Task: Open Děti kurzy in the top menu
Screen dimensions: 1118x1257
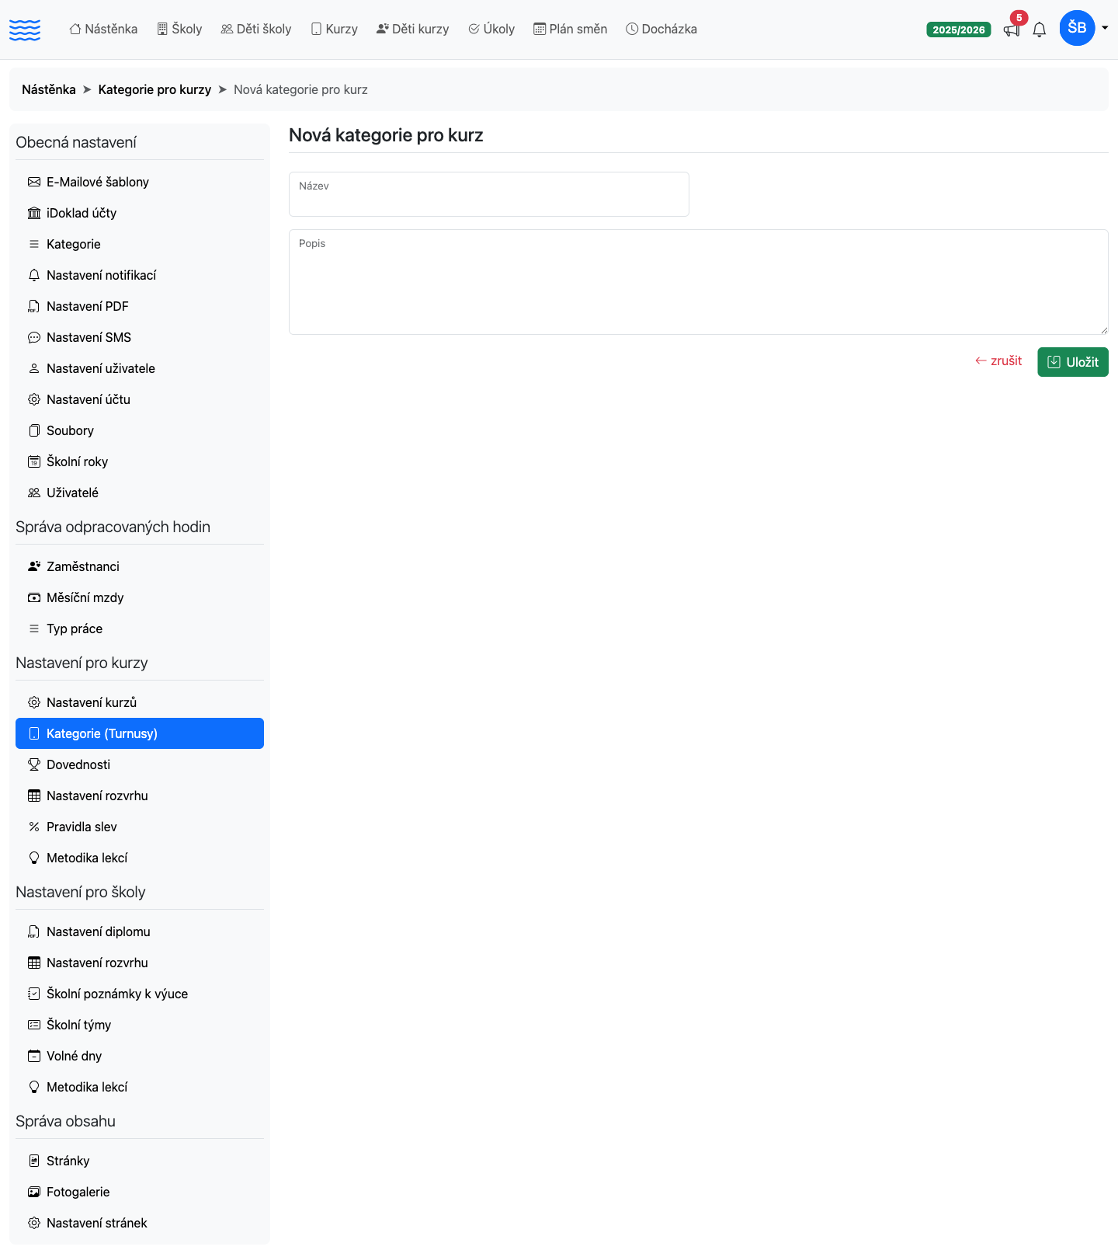Action: click(x=412, y=29)
